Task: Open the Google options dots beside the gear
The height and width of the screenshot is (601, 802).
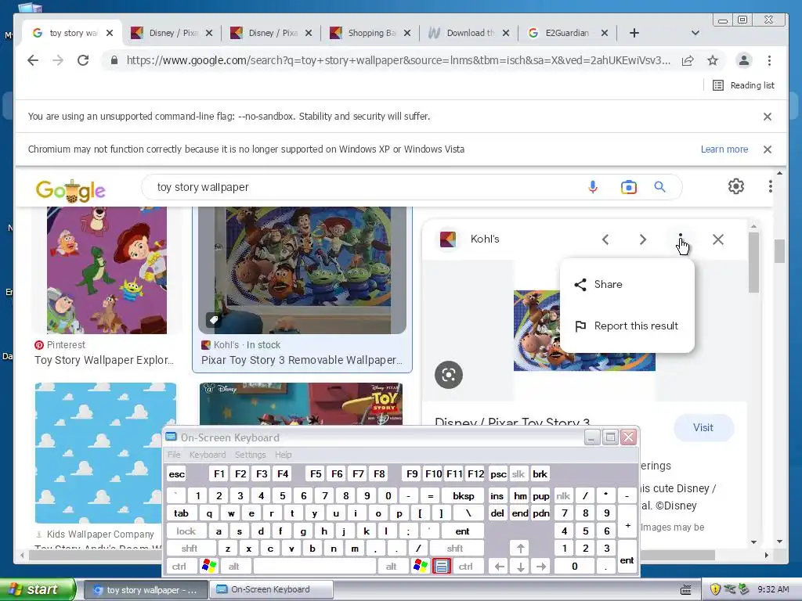Action: (x=771, y=186)
